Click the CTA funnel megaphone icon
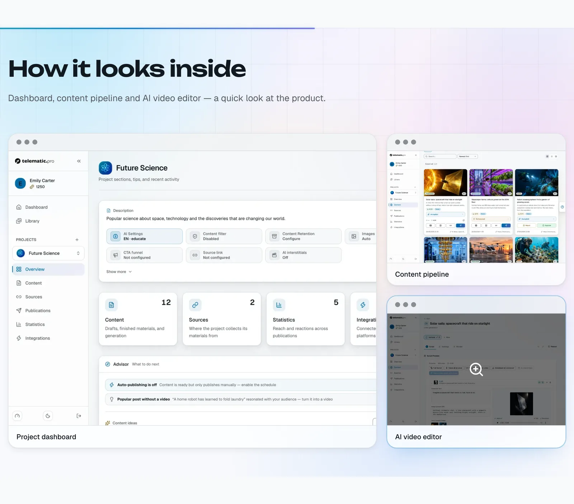The image size is (574, 504). click(116, 255)
